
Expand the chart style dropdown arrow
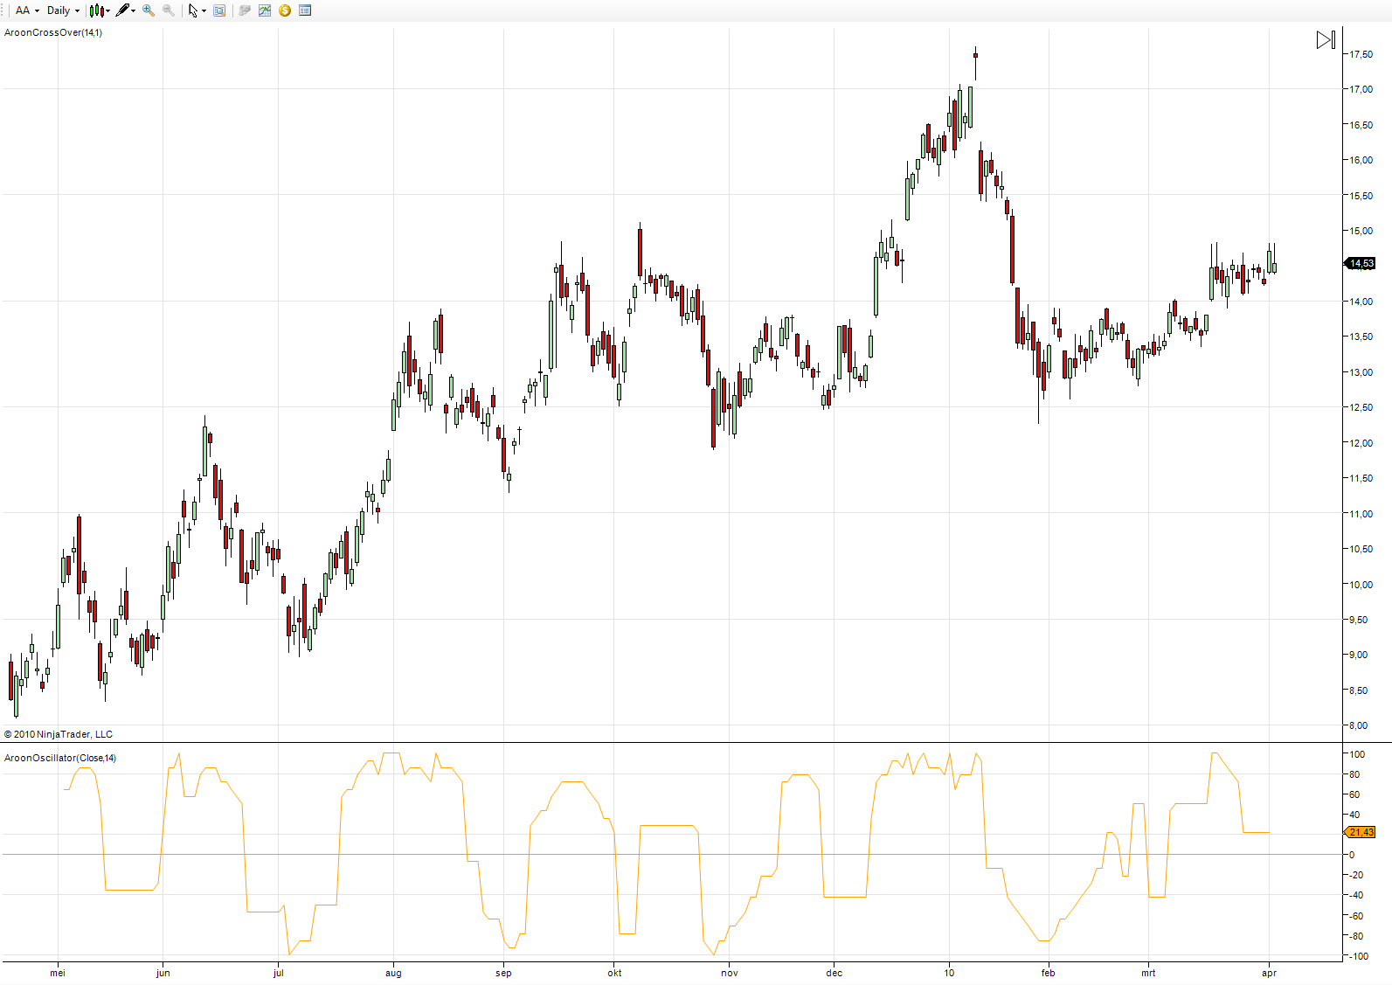tap(107, 11)
